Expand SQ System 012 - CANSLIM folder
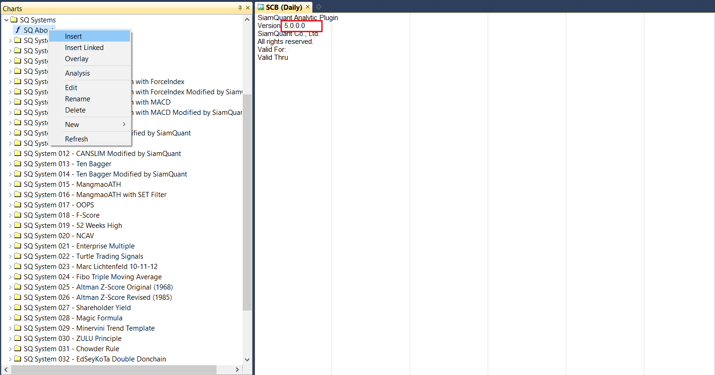715x375 pixels. point(10,154)
